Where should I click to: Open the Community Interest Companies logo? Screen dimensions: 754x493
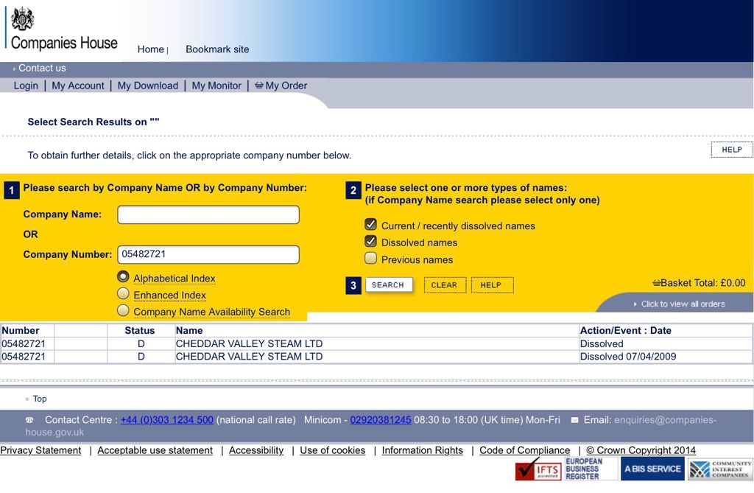(720, 469)
